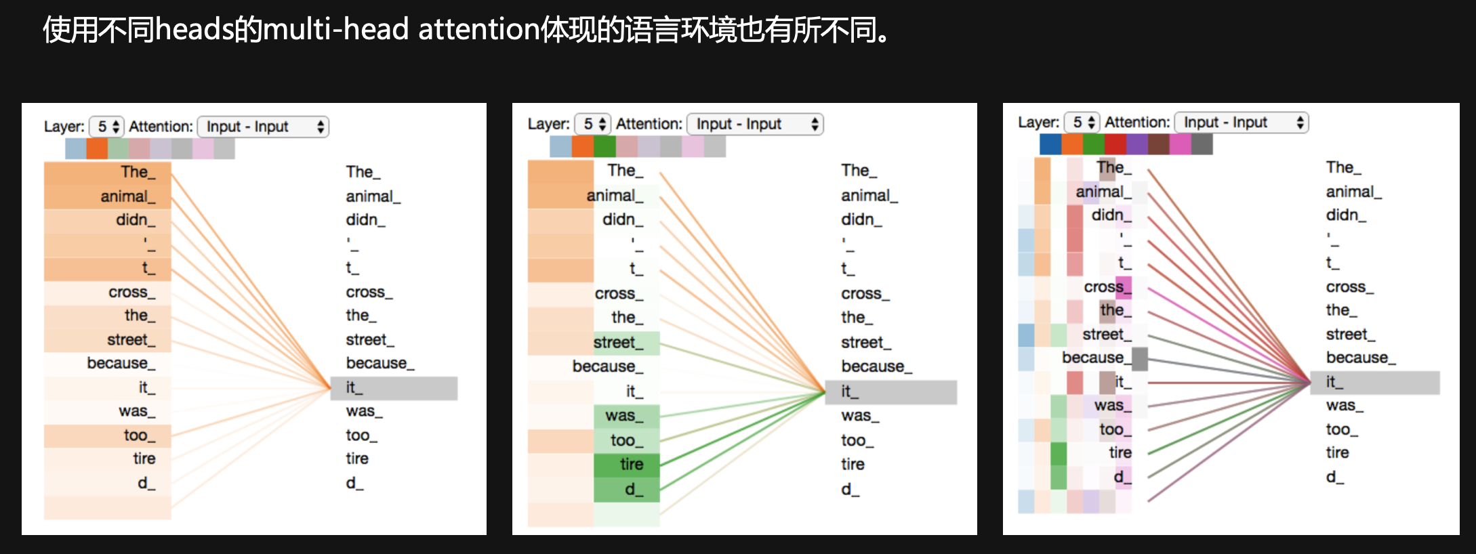Click the purple head swatch in the right panel
The image size is (1476, 554).
tap(1137, 144)
